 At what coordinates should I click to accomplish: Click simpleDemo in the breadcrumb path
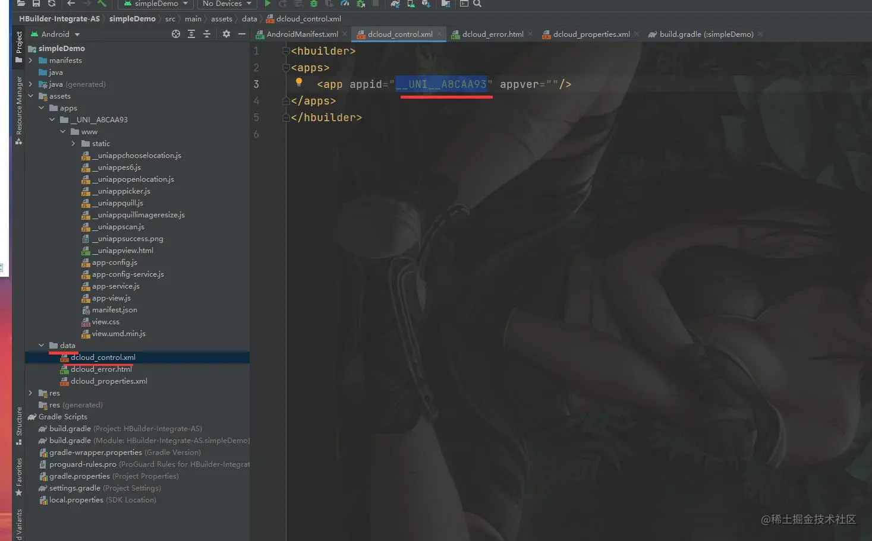coord(133,19)
